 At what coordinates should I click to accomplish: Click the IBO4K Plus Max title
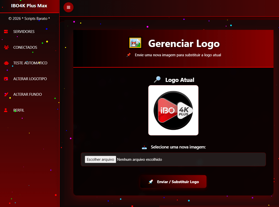(29, 6)
